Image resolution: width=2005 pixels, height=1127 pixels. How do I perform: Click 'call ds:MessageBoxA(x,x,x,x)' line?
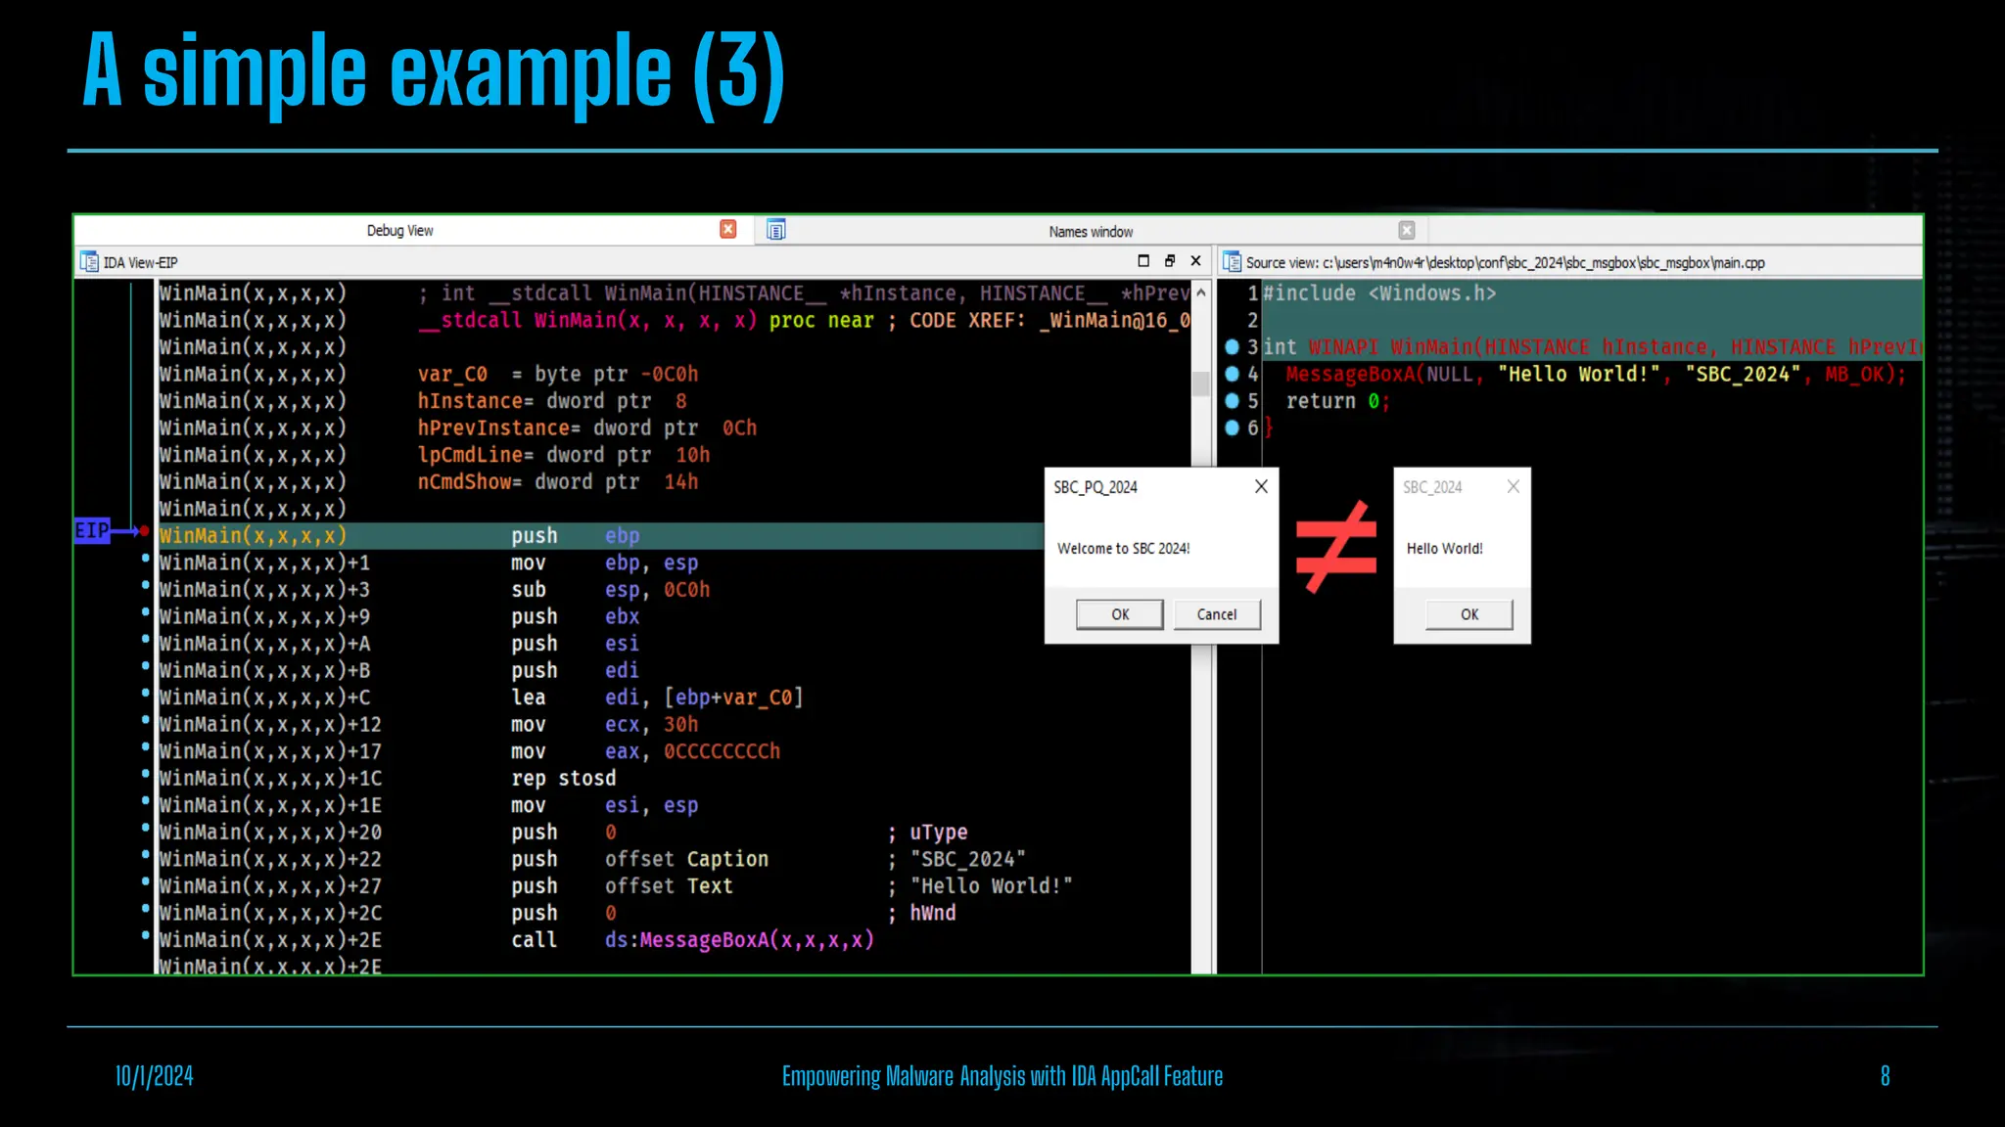tap(692, 940)
